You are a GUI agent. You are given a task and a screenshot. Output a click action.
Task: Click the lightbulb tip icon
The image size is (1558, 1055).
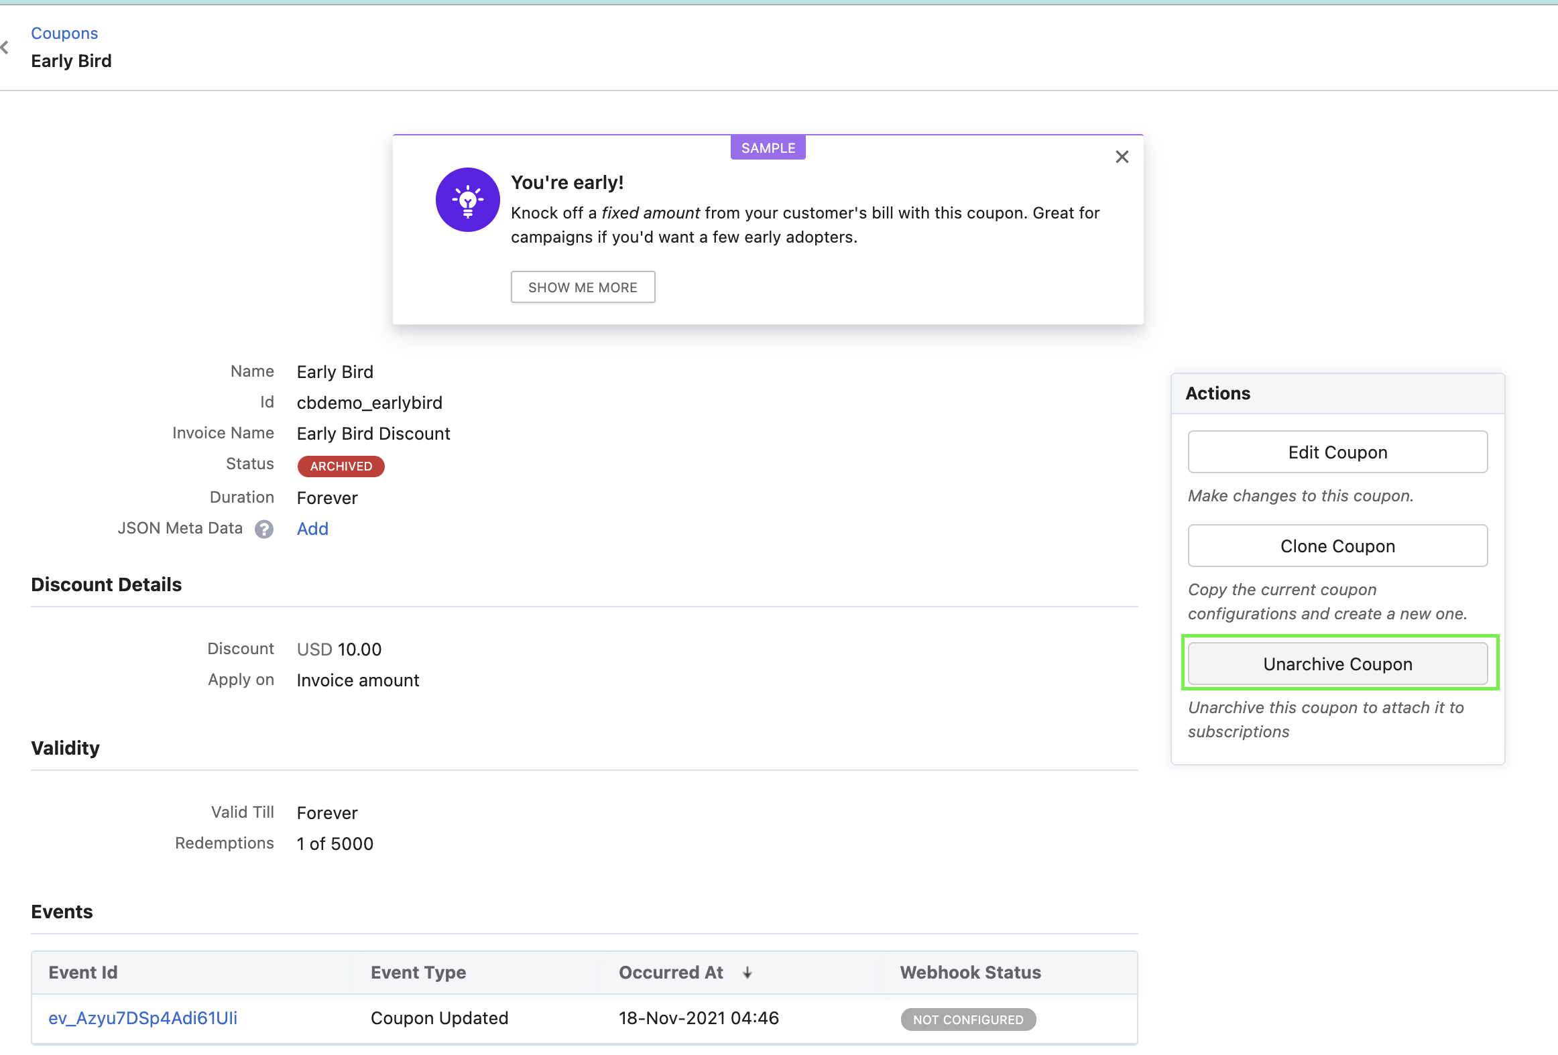[467, 199]
